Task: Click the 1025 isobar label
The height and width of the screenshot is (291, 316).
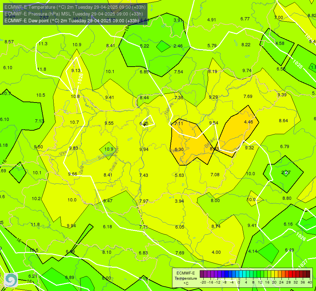Action: pos(298,64)
